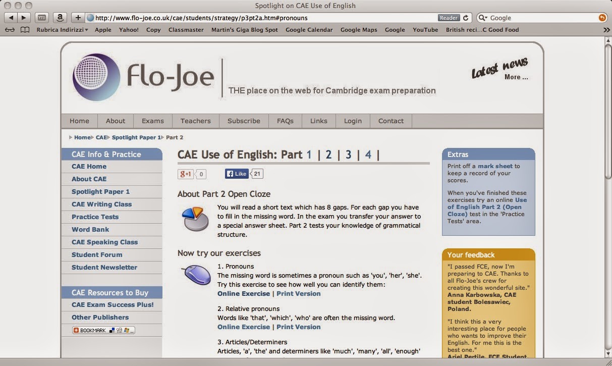Click the Amazon toolbar icon
Image resolution: width=612 pixels, height=366 pixels.
point(60,18)
